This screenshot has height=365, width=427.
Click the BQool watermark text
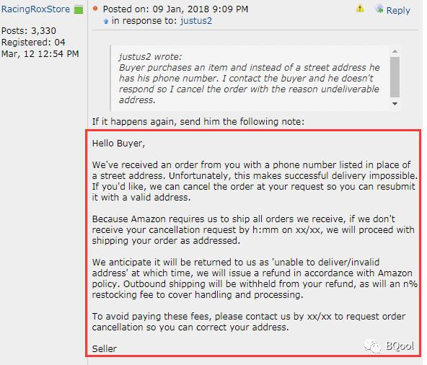400,346
